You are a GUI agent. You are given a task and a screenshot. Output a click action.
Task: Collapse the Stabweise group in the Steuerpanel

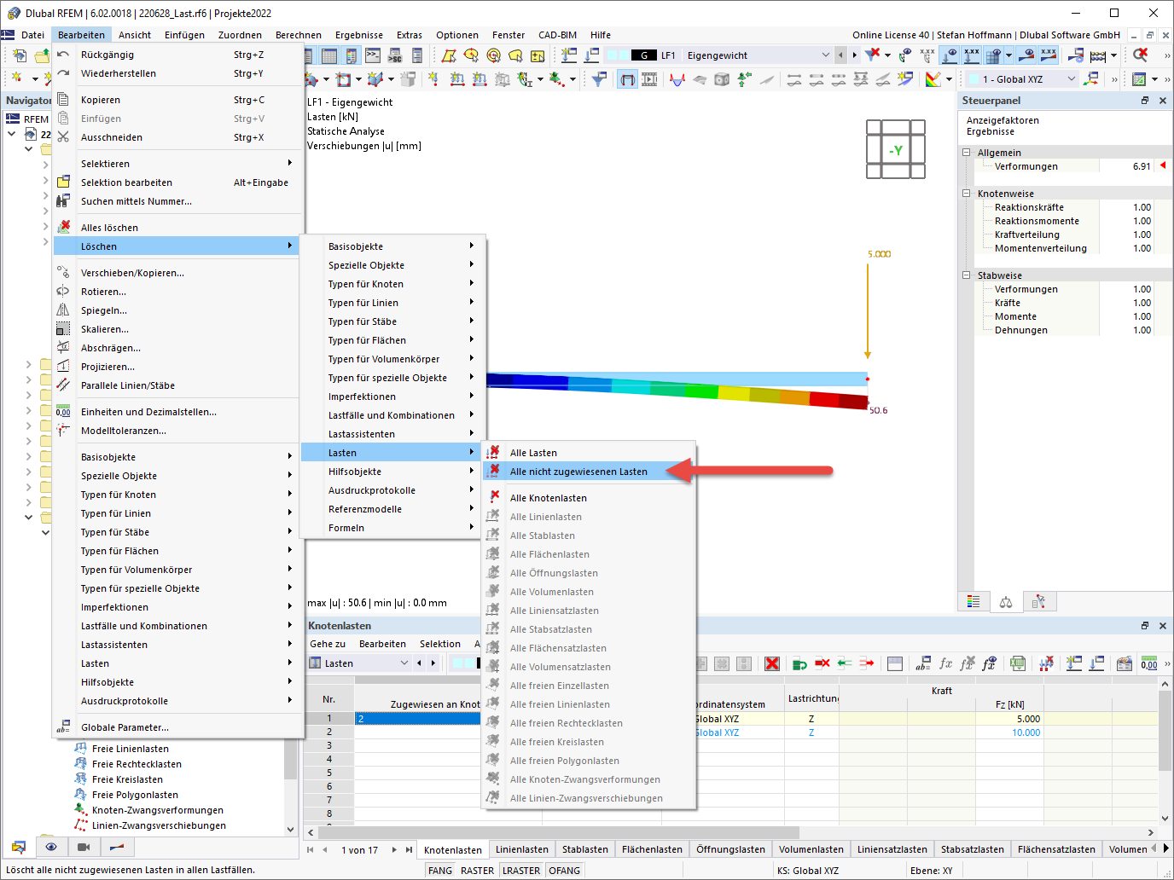coord(967,275)
